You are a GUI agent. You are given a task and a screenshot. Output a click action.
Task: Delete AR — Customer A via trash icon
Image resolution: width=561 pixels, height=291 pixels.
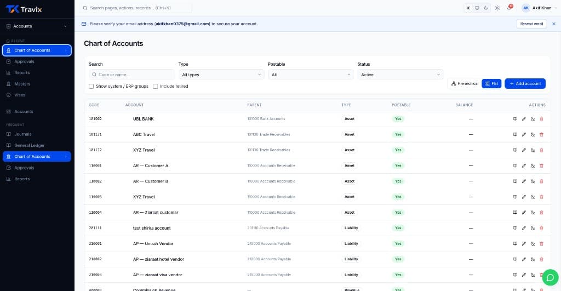541,166
